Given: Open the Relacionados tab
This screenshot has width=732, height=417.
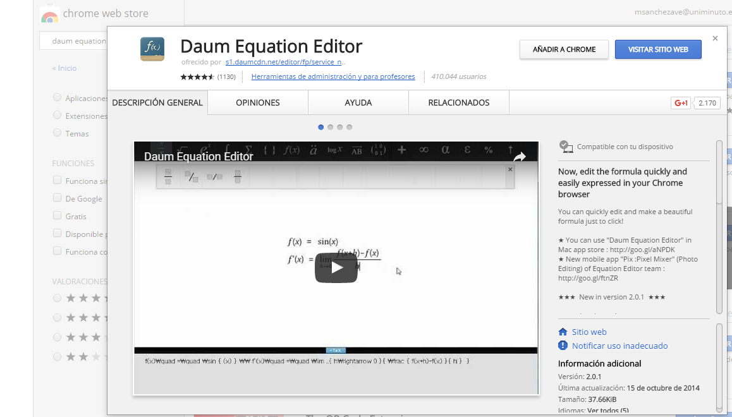Looking at the screenshot, I should point(459,102).
